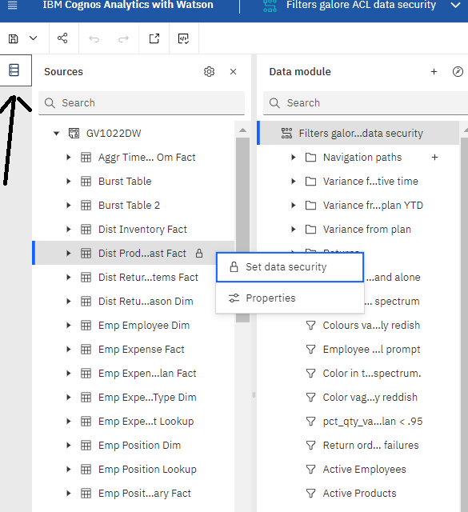Toggle the Sources panel sidebar icon
The height and width of the screenshot is (512, 468).
pyautogui.click(x=14, y=70)
